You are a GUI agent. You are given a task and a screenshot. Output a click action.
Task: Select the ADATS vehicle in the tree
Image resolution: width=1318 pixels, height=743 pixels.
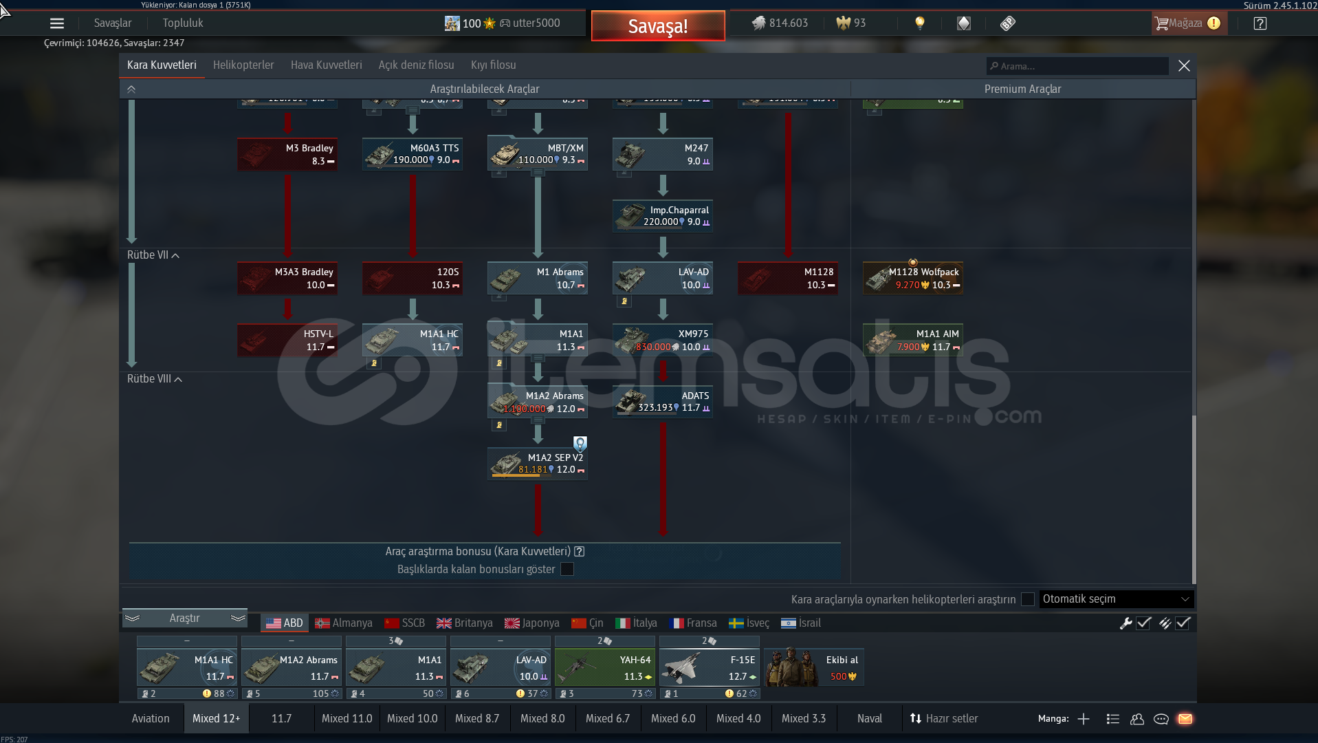663,402
